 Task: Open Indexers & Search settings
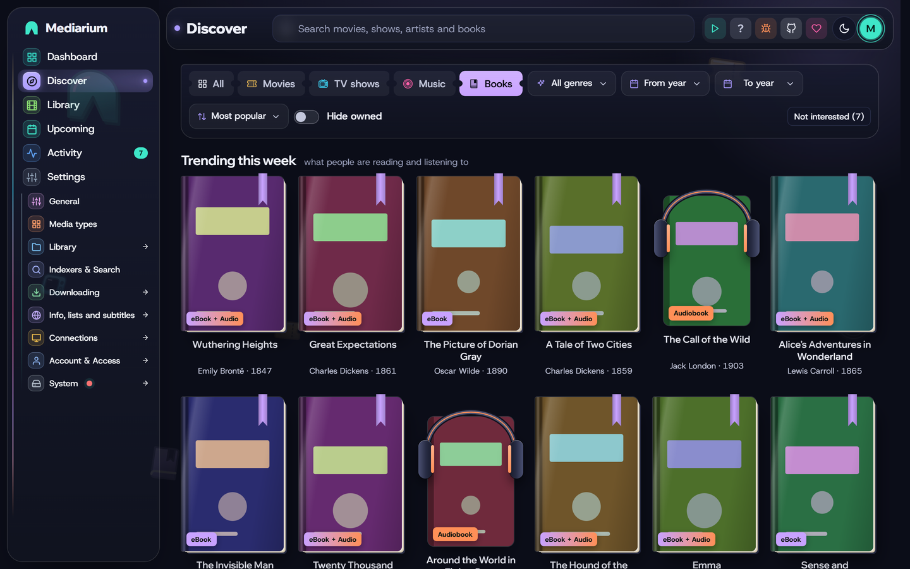(x=88, y=269)
